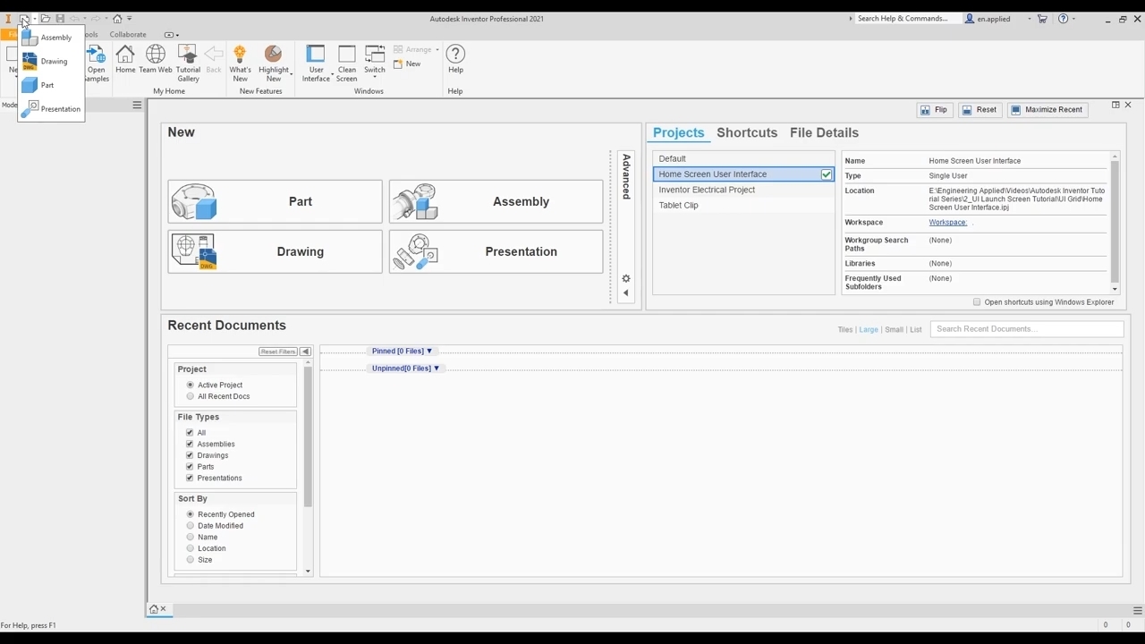Screen dimensions: 1145x644
Task: Click the Open file icon in quick access
Action: 45,18
